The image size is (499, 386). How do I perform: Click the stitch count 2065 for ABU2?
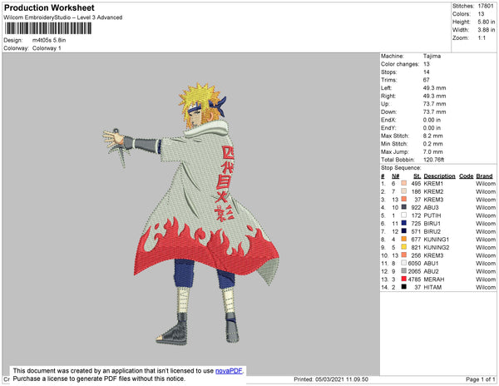point(414,271)
